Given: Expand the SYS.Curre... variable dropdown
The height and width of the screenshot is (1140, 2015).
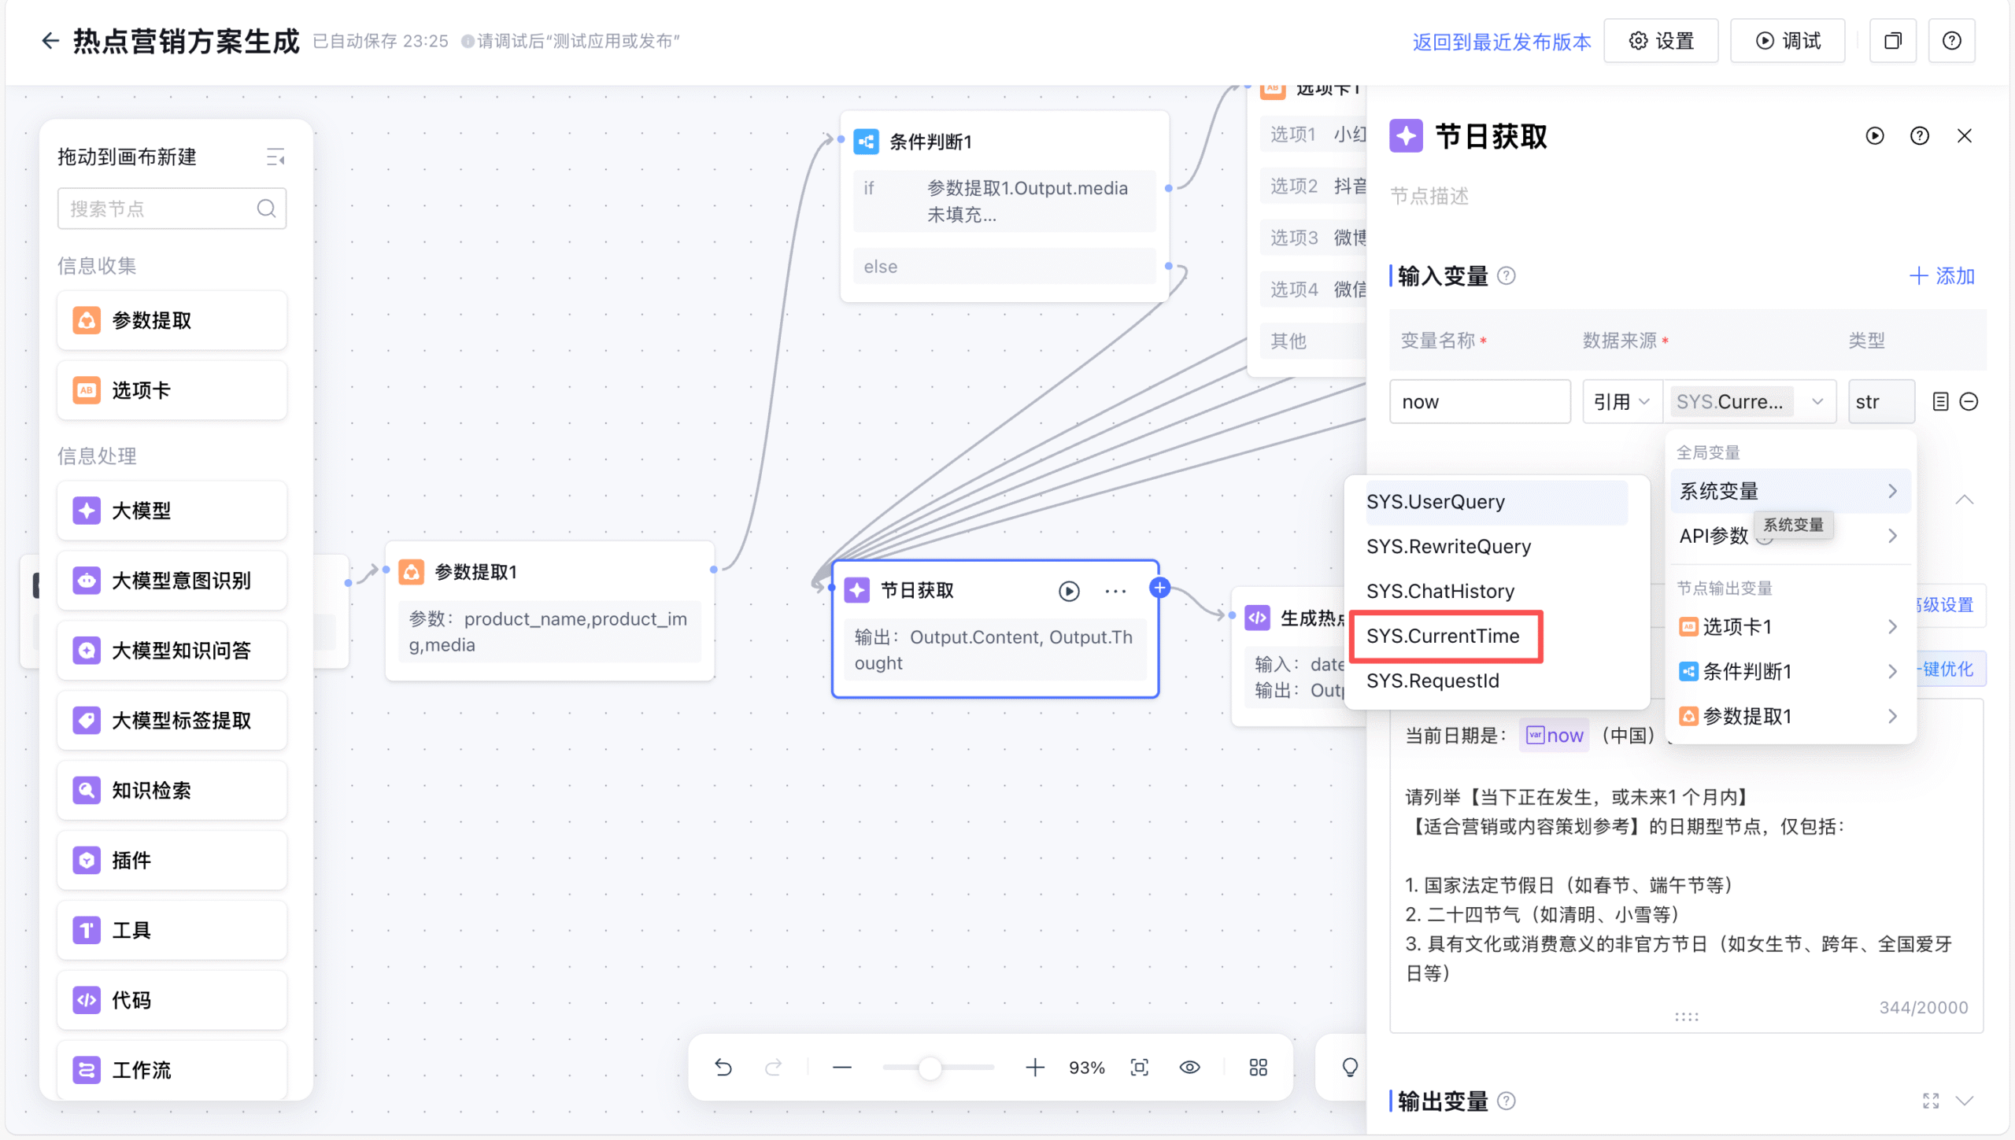Looking at the screenshot, I should (x=1749, y=402).
